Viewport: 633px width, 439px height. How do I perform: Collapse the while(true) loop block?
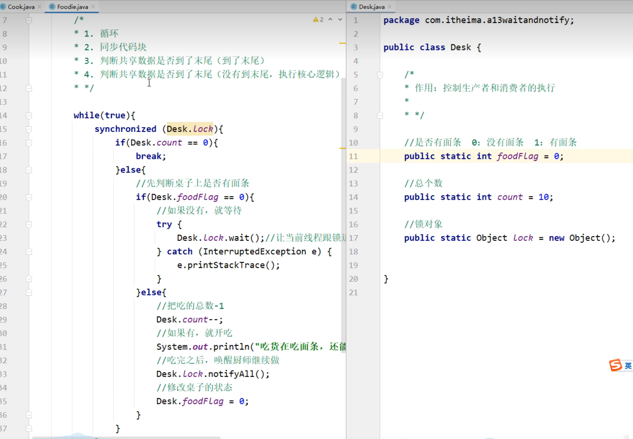point(29,115)
